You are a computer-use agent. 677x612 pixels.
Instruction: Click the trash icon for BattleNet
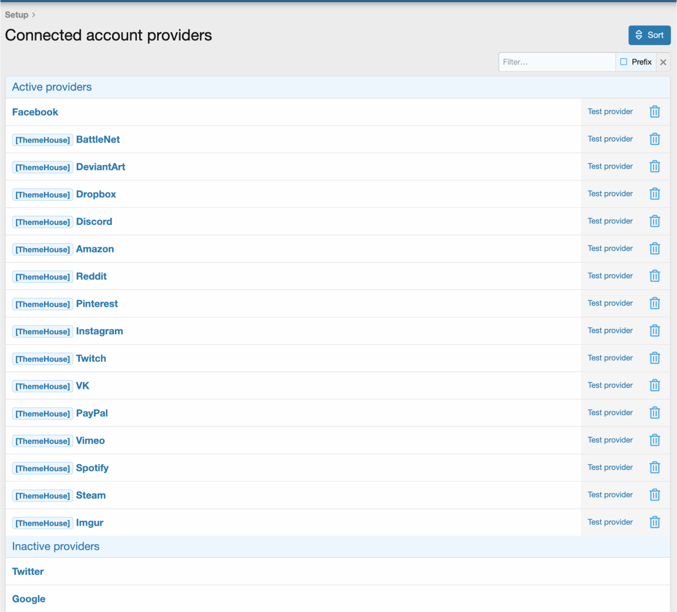[655, 139]
